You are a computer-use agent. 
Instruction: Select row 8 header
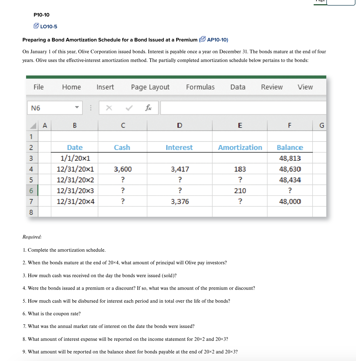pos(32,212)
